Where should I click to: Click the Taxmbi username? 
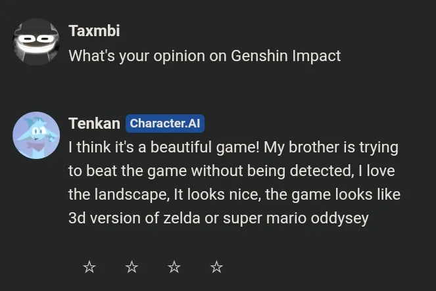point(94,30)
